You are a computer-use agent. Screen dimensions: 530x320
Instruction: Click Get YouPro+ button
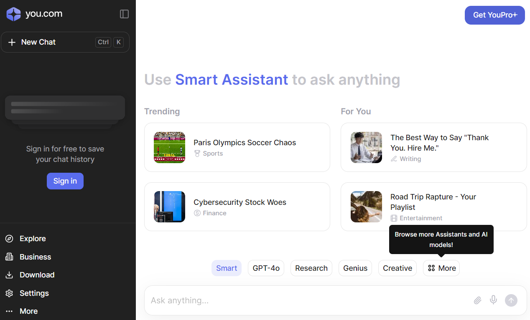(x=494, y=15)
